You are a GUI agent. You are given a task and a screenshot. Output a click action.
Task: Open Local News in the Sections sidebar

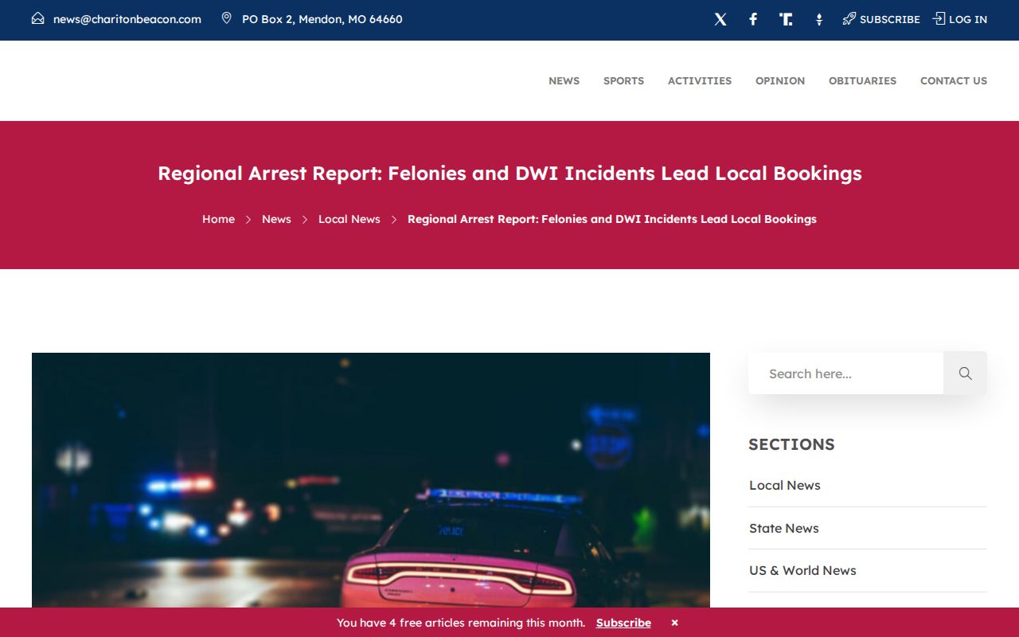click(x=785, y=485)
